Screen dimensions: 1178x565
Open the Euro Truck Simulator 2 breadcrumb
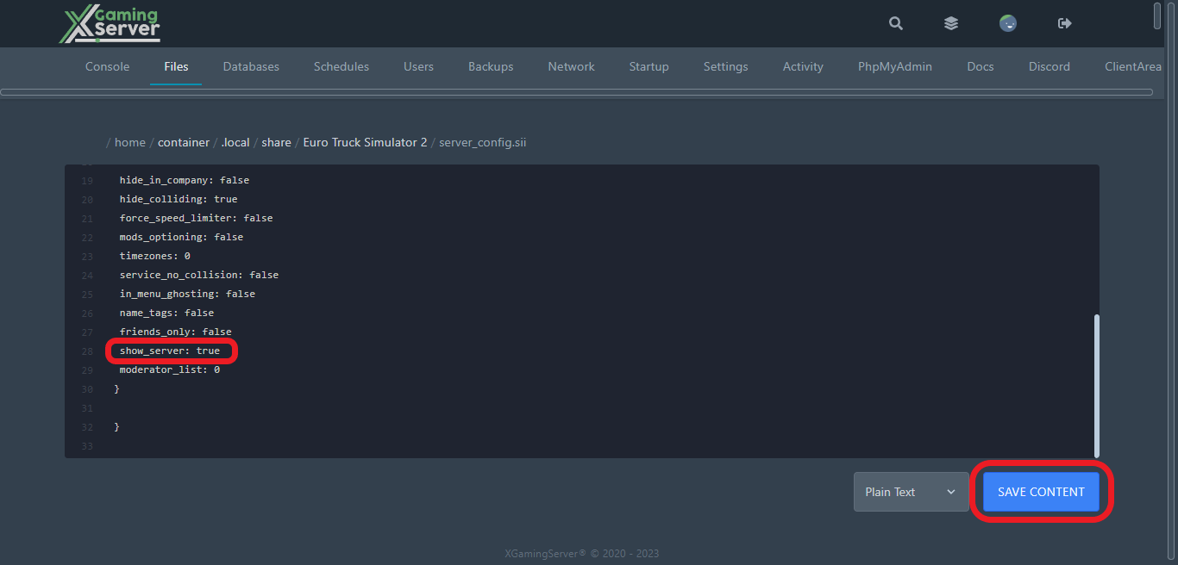[365, 142]
